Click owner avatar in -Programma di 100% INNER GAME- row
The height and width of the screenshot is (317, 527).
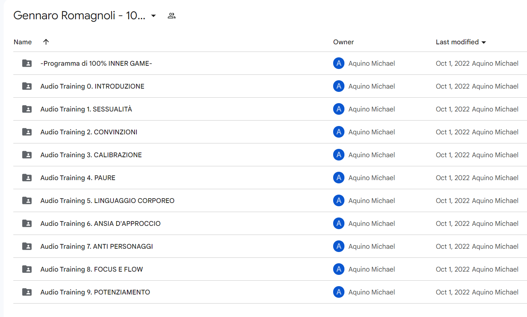tap(339, 63)
